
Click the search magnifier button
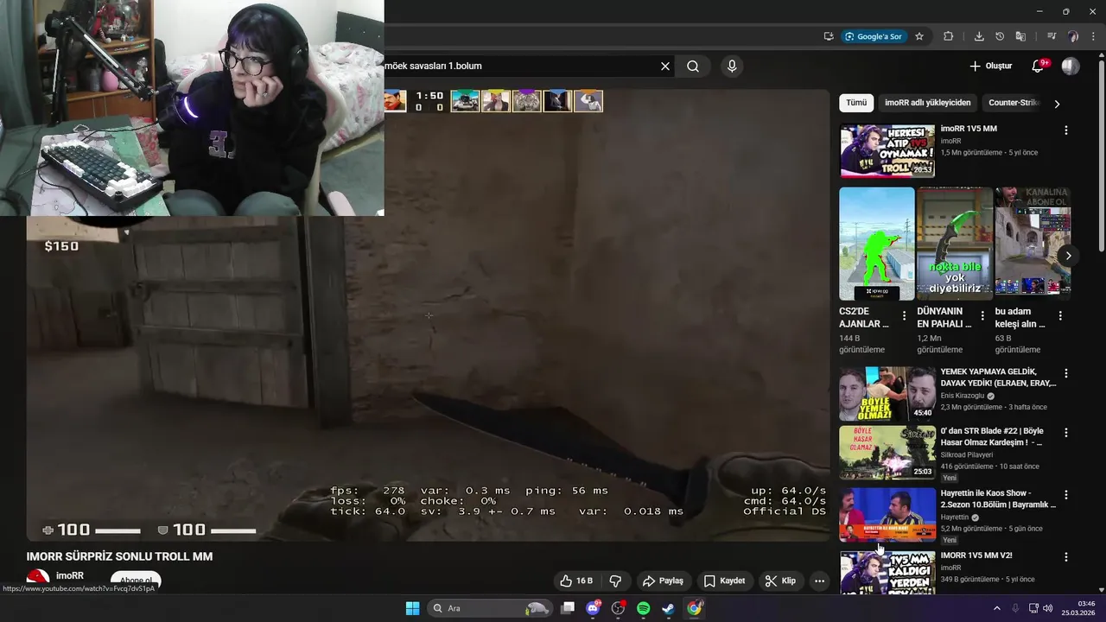[x=693, y=66]
